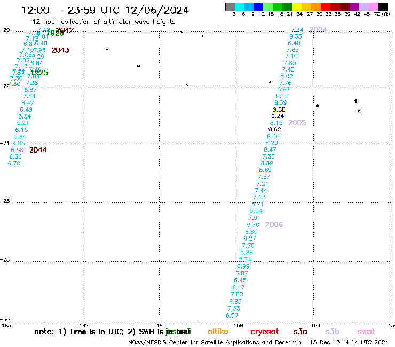Image resolution: width=395 pixels, height=347 pixels.
Task: Click the red swatch labeled 33 ft
Action: pos(325,6)
